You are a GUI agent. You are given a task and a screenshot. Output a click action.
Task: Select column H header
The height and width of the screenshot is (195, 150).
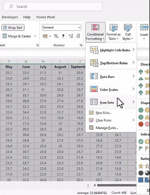point(43,61)
